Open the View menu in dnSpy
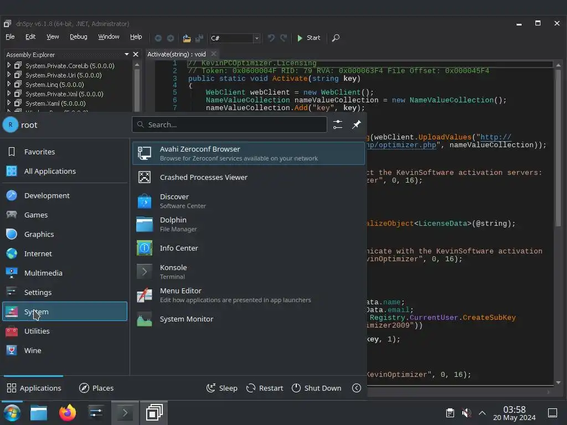This screenshot has height=425, width=567. pyautogui.click(x=53, y=37)
